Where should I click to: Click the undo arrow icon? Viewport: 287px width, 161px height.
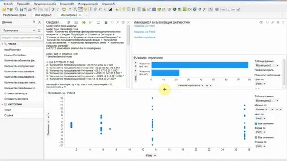pos(53,9)
